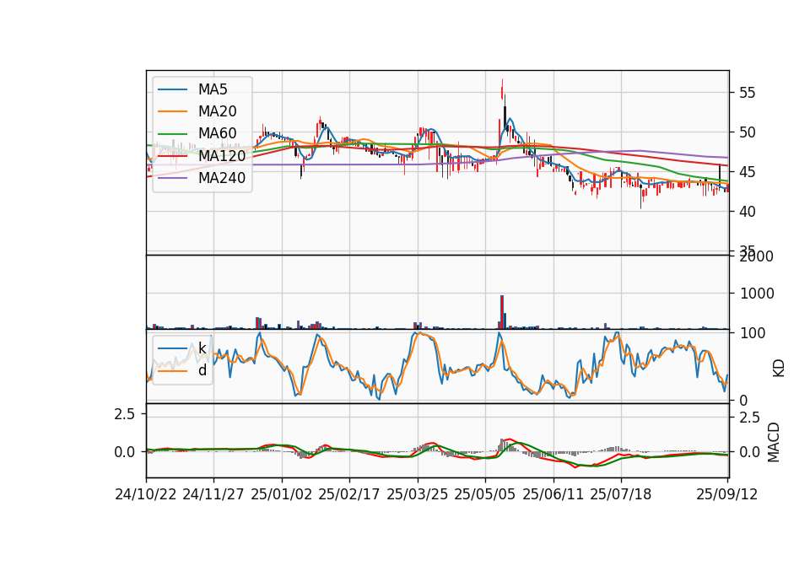Click the 100 KD axis label

point(753,333)
